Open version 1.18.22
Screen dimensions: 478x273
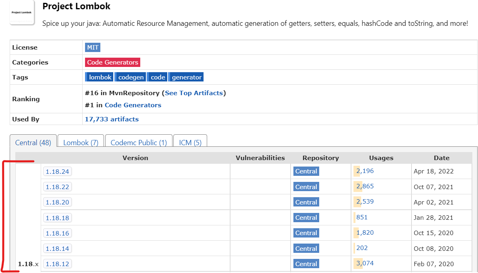point(57,187)
